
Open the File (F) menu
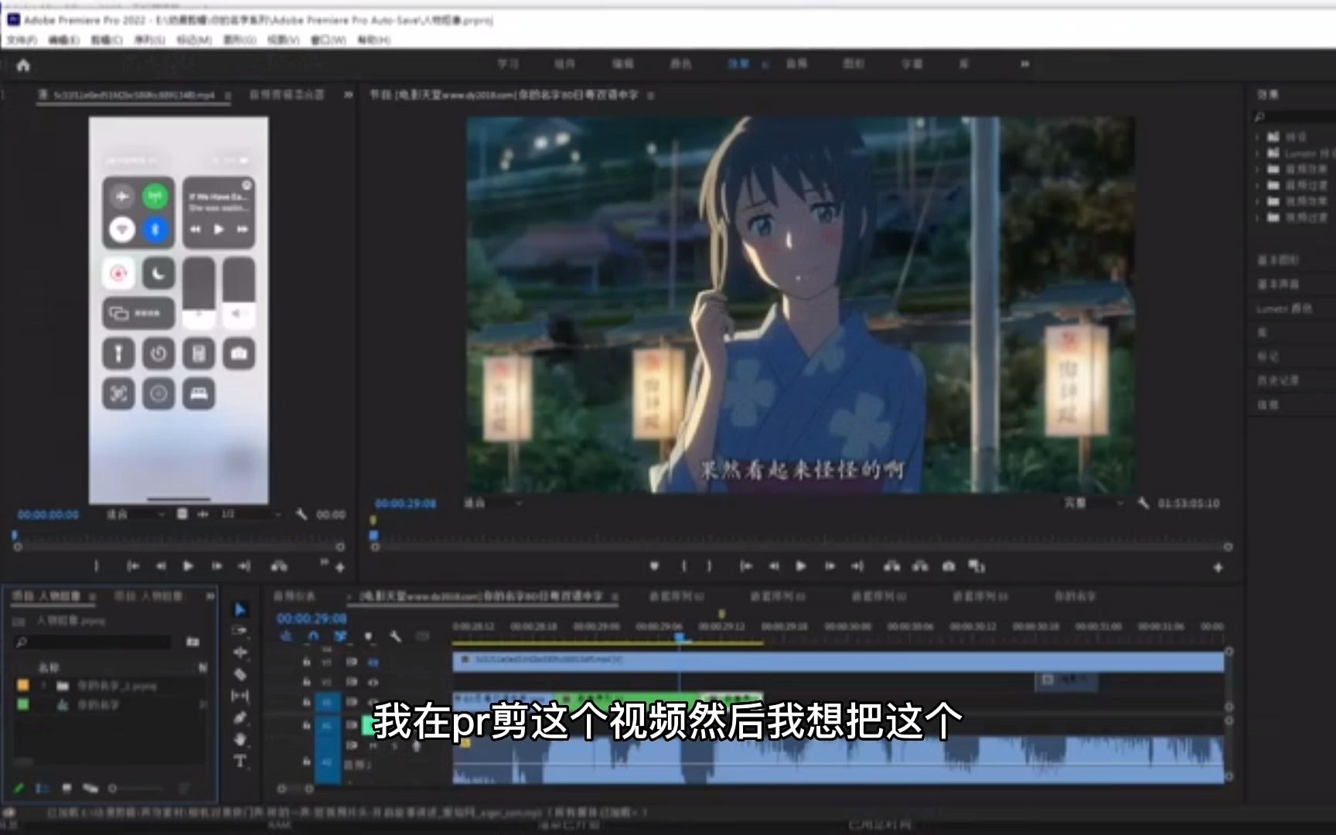pos(22,39)
